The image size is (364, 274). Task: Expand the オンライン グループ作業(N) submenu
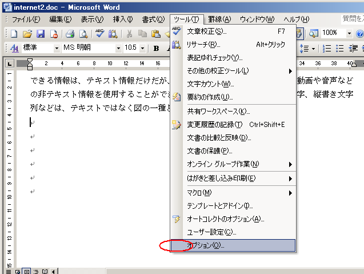[233, 164]
